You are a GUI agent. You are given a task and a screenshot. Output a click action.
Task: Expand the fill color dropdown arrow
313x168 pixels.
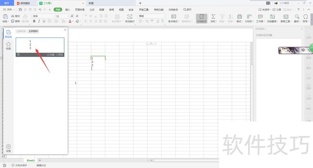[67, 21]
